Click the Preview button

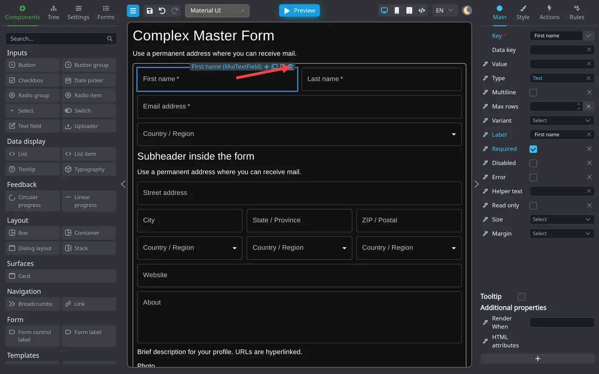pyautogui.click(x=299, y=10)
